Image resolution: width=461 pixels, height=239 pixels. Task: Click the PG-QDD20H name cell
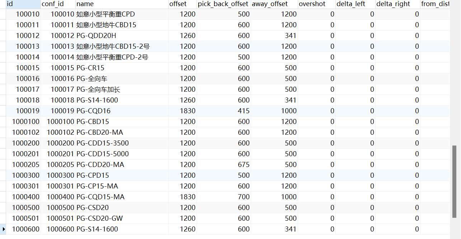coord(122,35)
